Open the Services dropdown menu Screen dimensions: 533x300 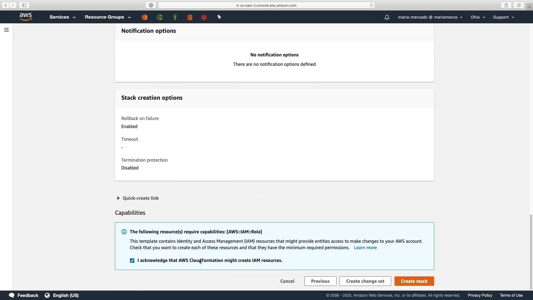tap(62, 17)
